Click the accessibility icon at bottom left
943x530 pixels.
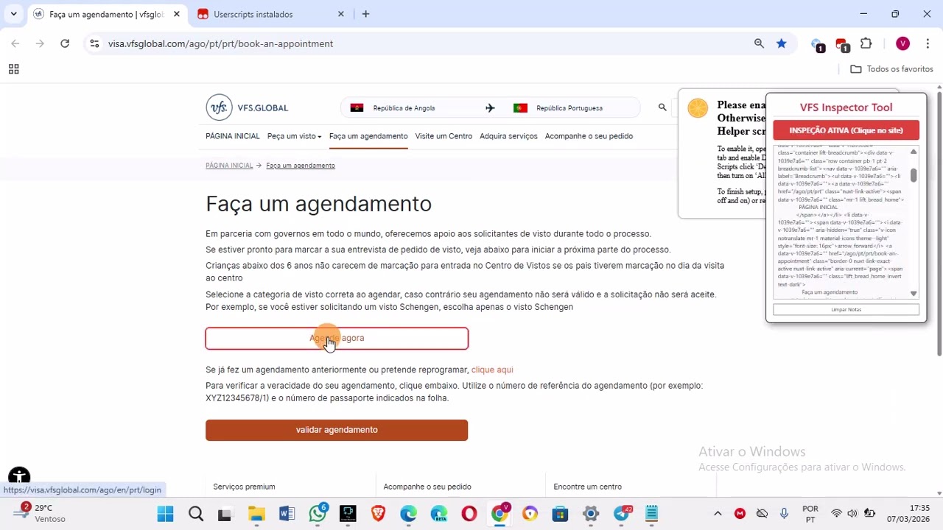tap(18, 476)
